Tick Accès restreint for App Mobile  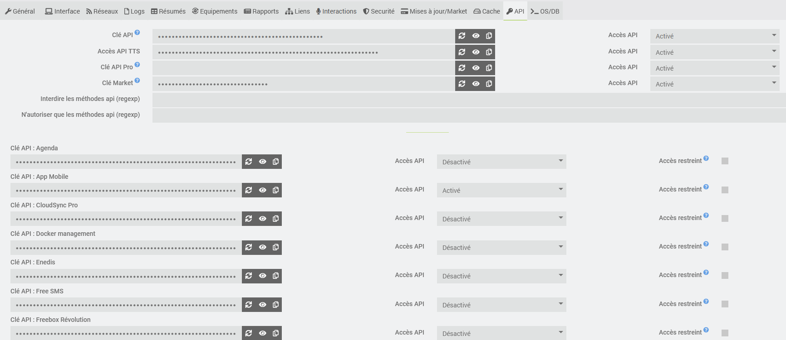pos(725,190)
